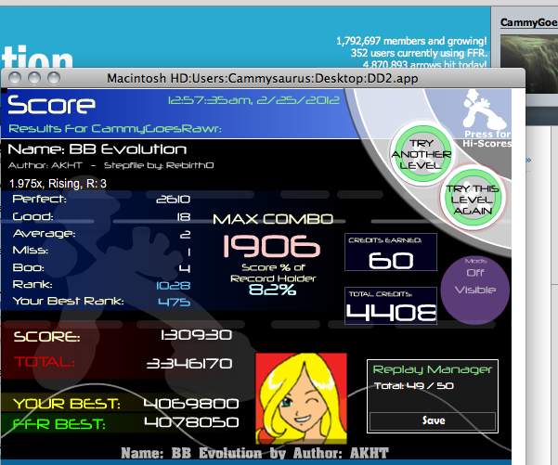Click Your Best Rank value 475
558x465 pixels.
tap(175, 303)
